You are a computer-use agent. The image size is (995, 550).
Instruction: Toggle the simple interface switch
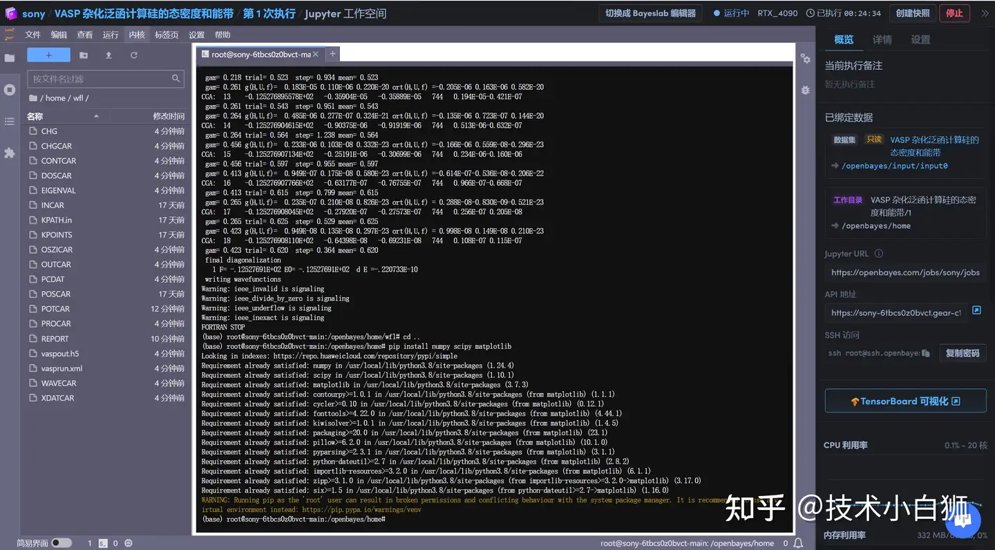click(x=61, y=543)
